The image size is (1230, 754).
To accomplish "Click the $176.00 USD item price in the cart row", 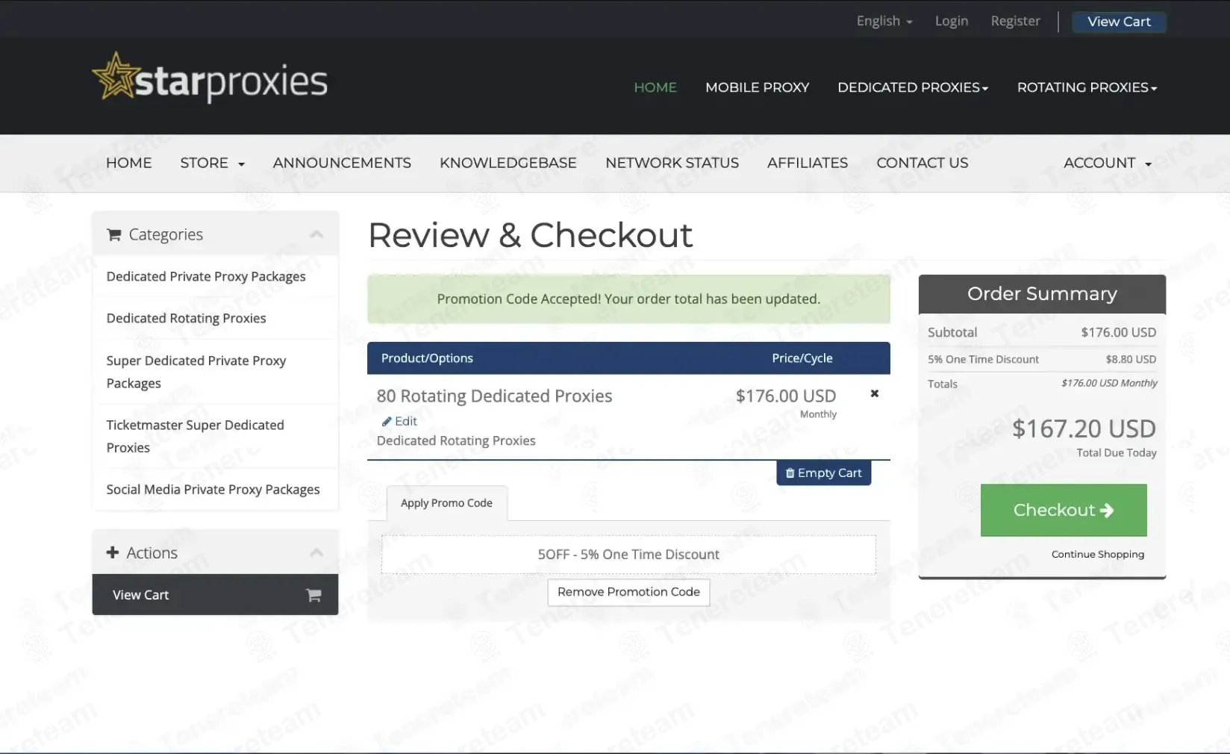I will (x=786, y=396).
